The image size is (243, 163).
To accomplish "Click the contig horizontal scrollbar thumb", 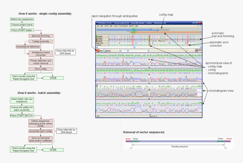I will 134,47.
